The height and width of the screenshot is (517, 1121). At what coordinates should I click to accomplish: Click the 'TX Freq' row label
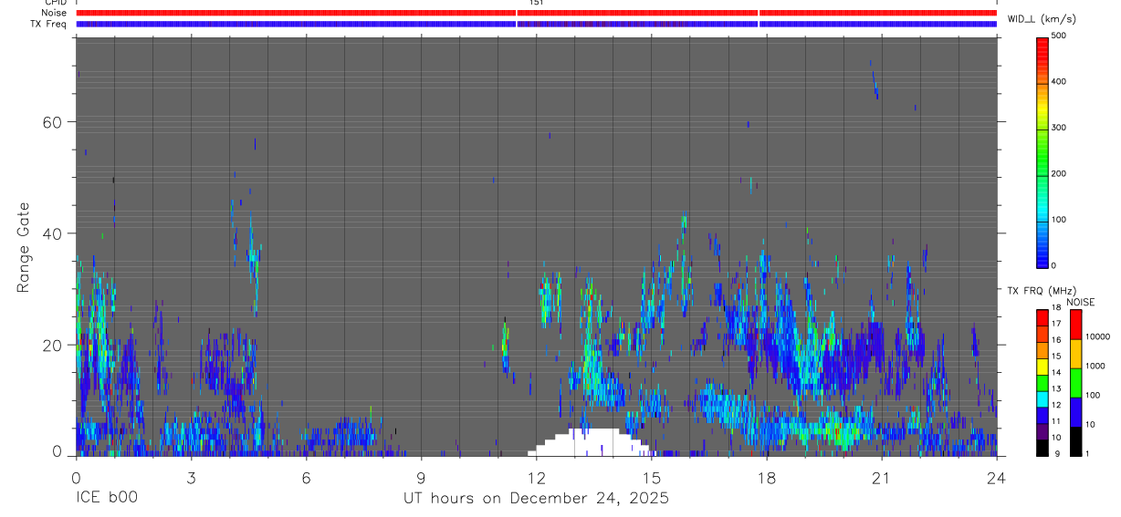[49, 24]
